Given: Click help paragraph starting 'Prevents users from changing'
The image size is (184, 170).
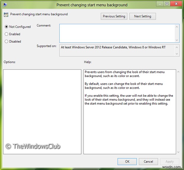Looking at the screenshot, I should tap(125, 74).
